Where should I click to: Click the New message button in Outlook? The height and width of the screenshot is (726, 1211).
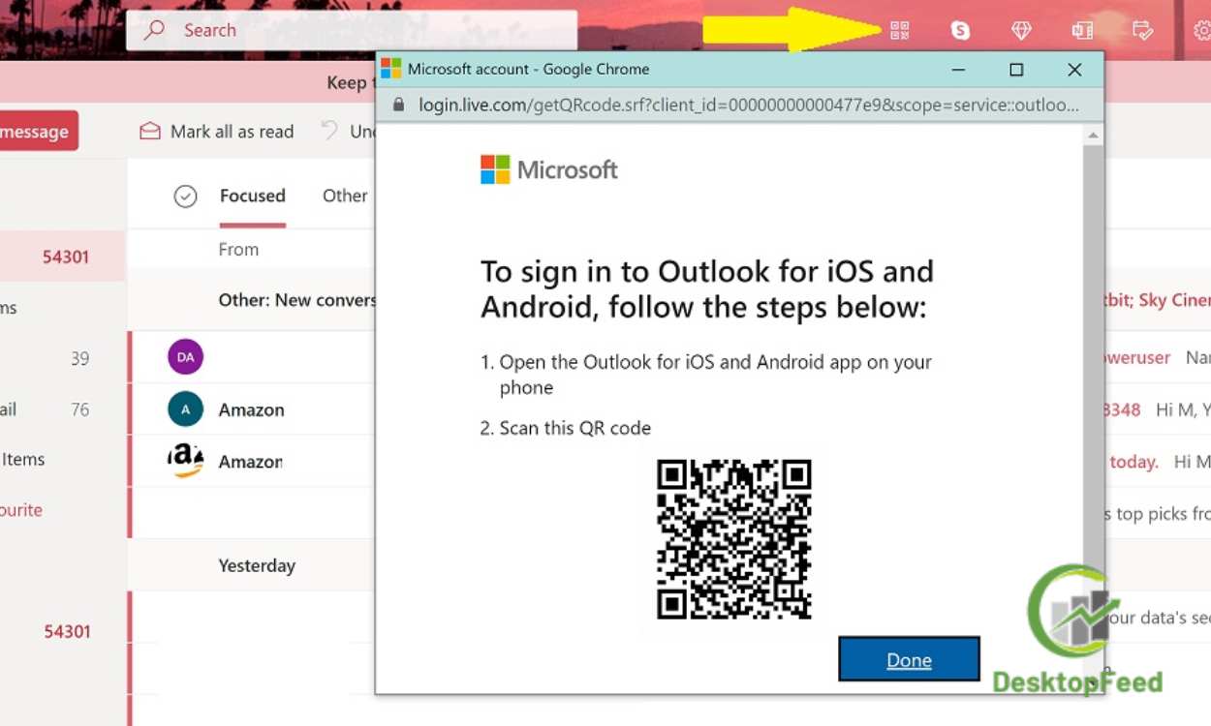[x=35, y=132]
